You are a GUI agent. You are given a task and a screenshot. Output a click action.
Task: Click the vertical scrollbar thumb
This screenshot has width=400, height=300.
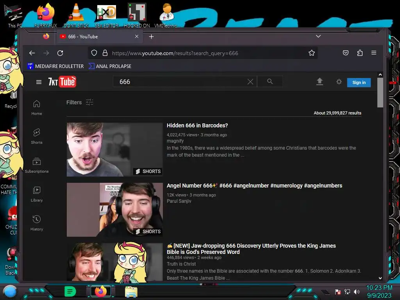[380, 93]
